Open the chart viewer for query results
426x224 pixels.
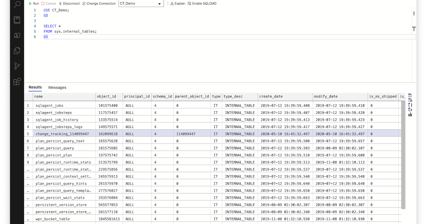coord(410,114)
